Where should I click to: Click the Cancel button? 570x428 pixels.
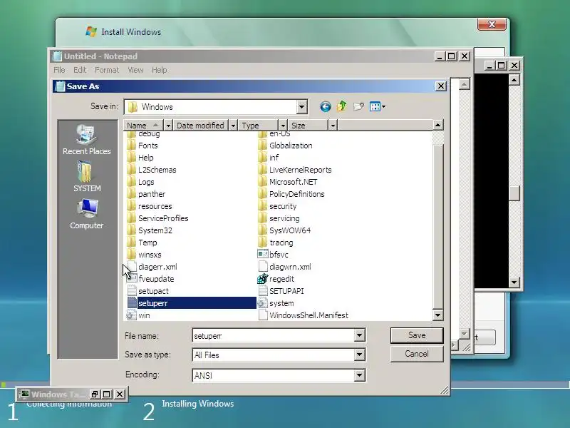tap(417, 354)
